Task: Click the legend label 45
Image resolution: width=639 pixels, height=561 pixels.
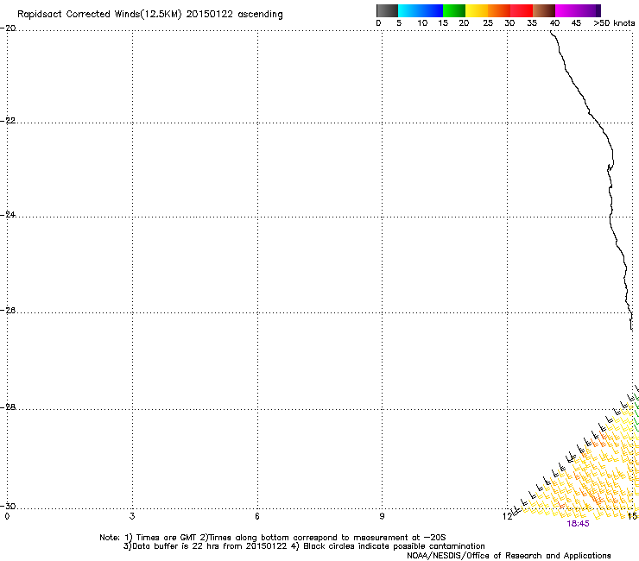Action: (x=576, y=23)
